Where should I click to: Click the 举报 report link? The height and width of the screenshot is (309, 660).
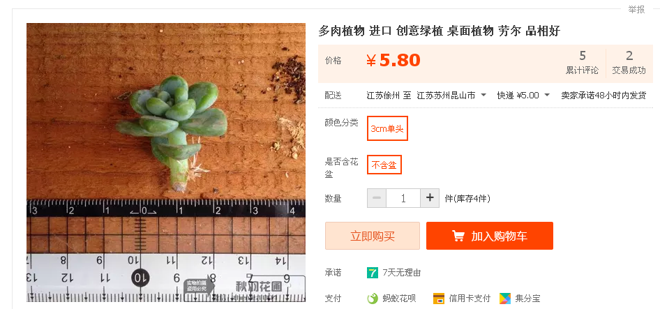[x=636, y=9]
